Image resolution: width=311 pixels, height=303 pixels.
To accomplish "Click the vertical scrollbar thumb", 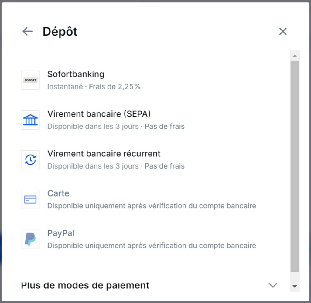I will pos(295,166).
